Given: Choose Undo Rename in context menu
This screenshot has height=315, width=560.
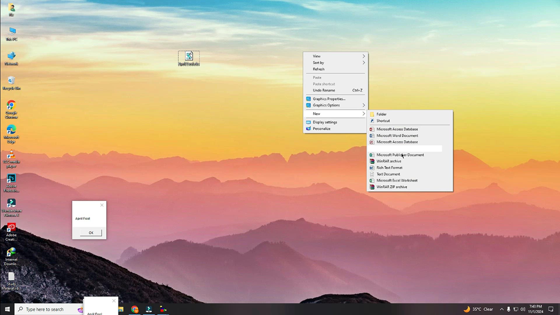Looking at the screenshot, I should pyautogui.click(x=335, y=90).
